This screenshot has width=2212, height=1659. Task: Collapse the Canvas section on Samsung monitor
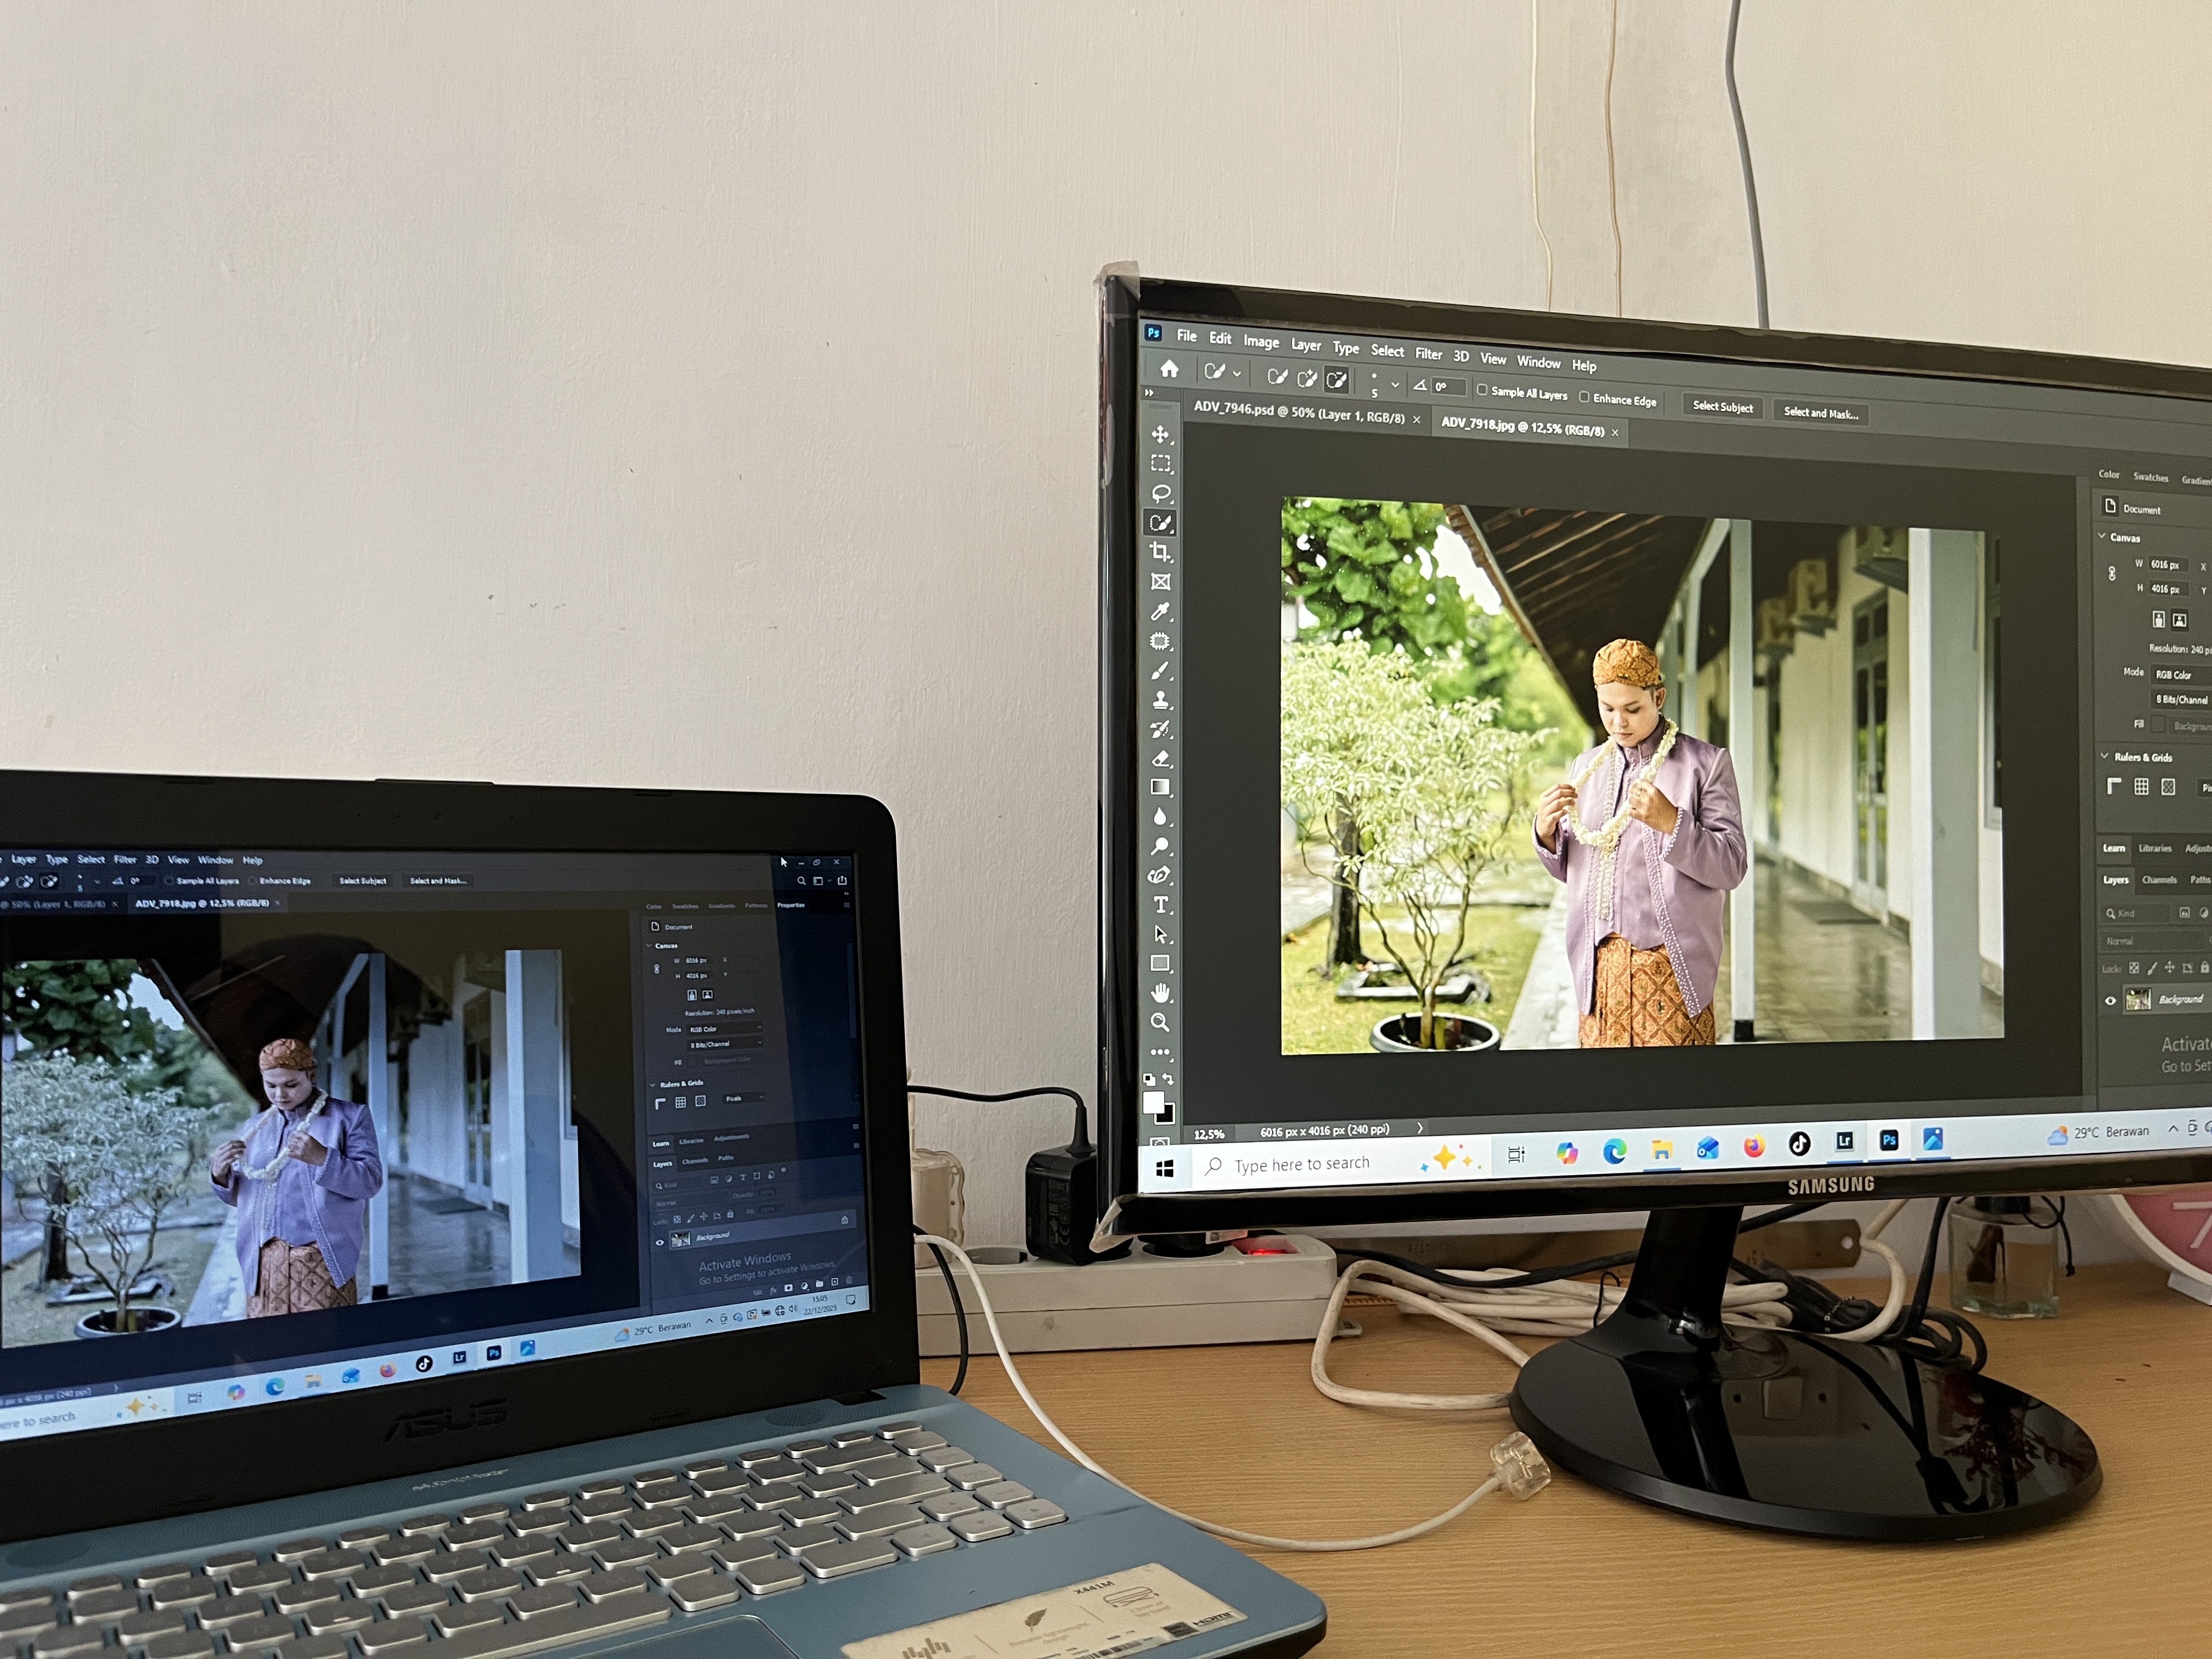point(2102,536)
